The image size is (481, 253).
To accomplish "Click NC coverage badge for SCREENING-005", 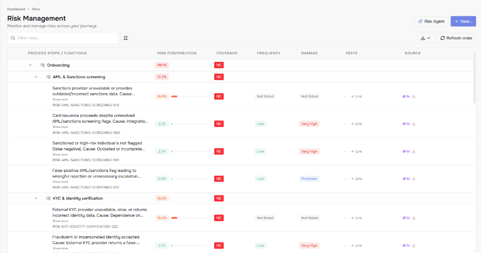I will point(219,124).
